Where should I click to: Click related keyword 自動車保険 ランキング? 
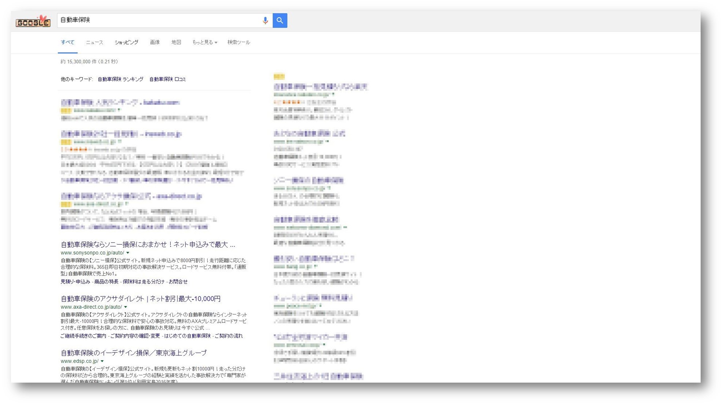click(x=120, y=79)
